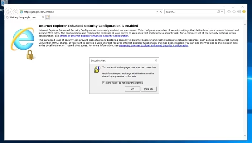Select the 'Waiting for google.com' tab

pos(23,17)
